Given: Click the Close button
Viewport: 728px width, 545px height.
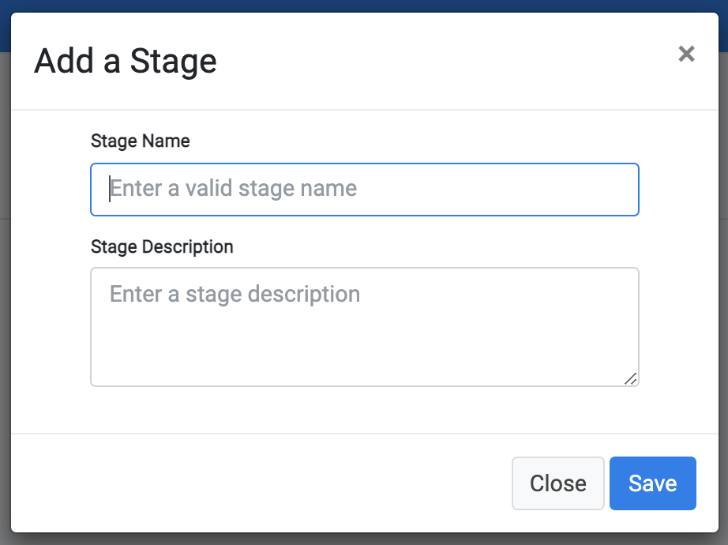Looking at the screenshot, I should [x=557, y=483].
